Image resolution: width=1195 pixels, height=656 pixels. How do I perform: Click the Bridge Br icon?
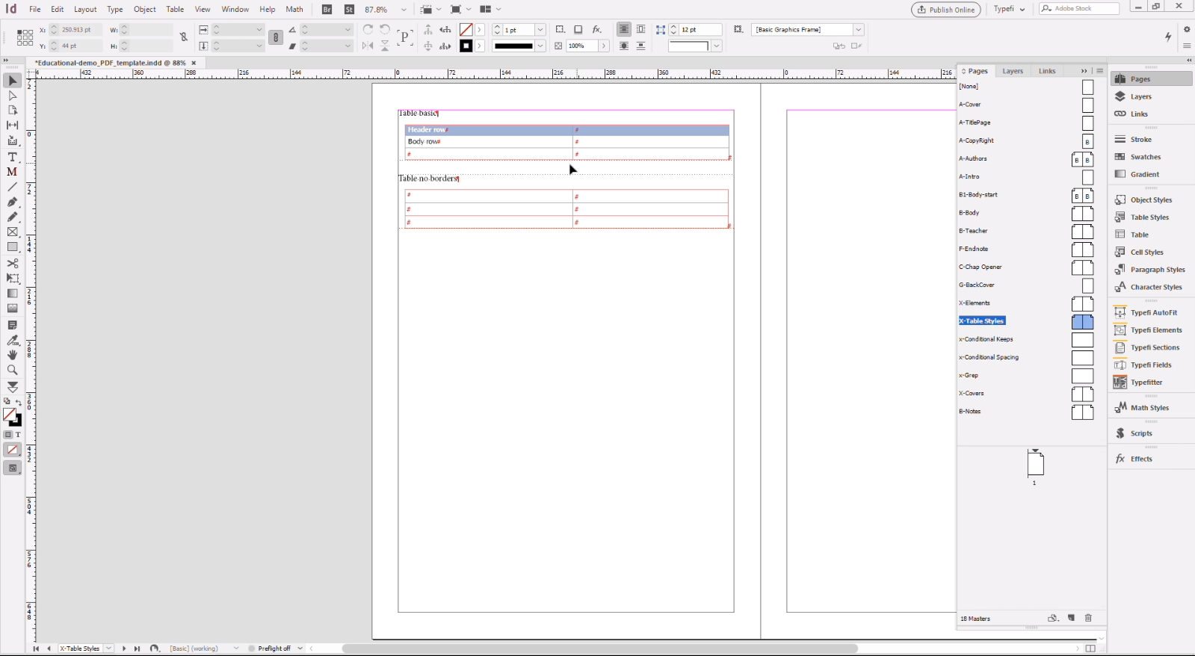pos(327,10)
